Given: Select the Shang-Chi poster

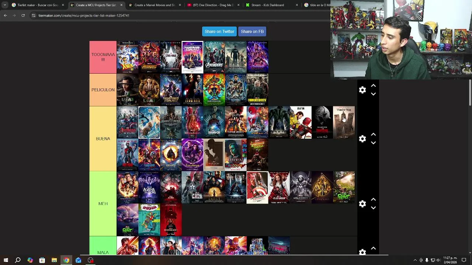Looking at the screenshot, I should (214, 123).
